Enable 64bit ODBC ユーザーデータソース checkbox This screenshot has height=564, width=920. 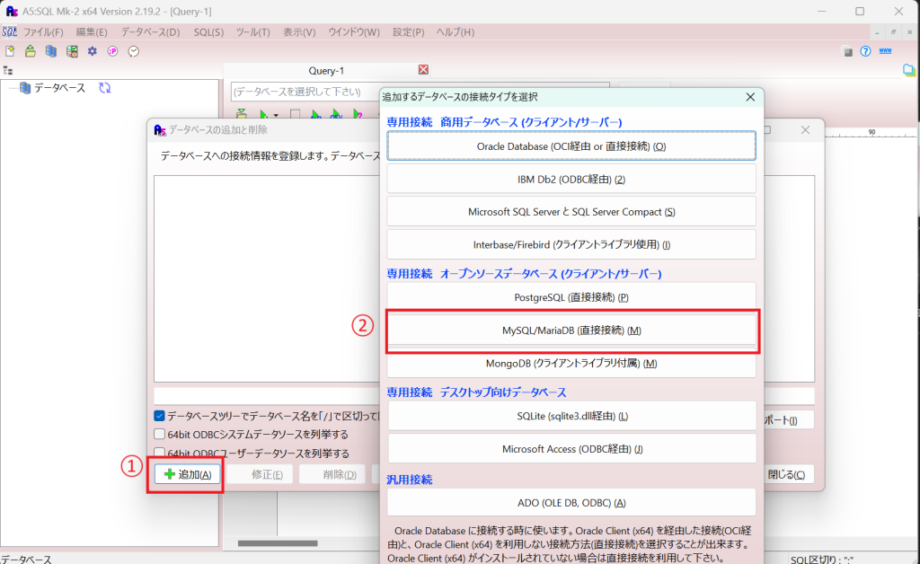pyautogui.click(x=159, y=454)
